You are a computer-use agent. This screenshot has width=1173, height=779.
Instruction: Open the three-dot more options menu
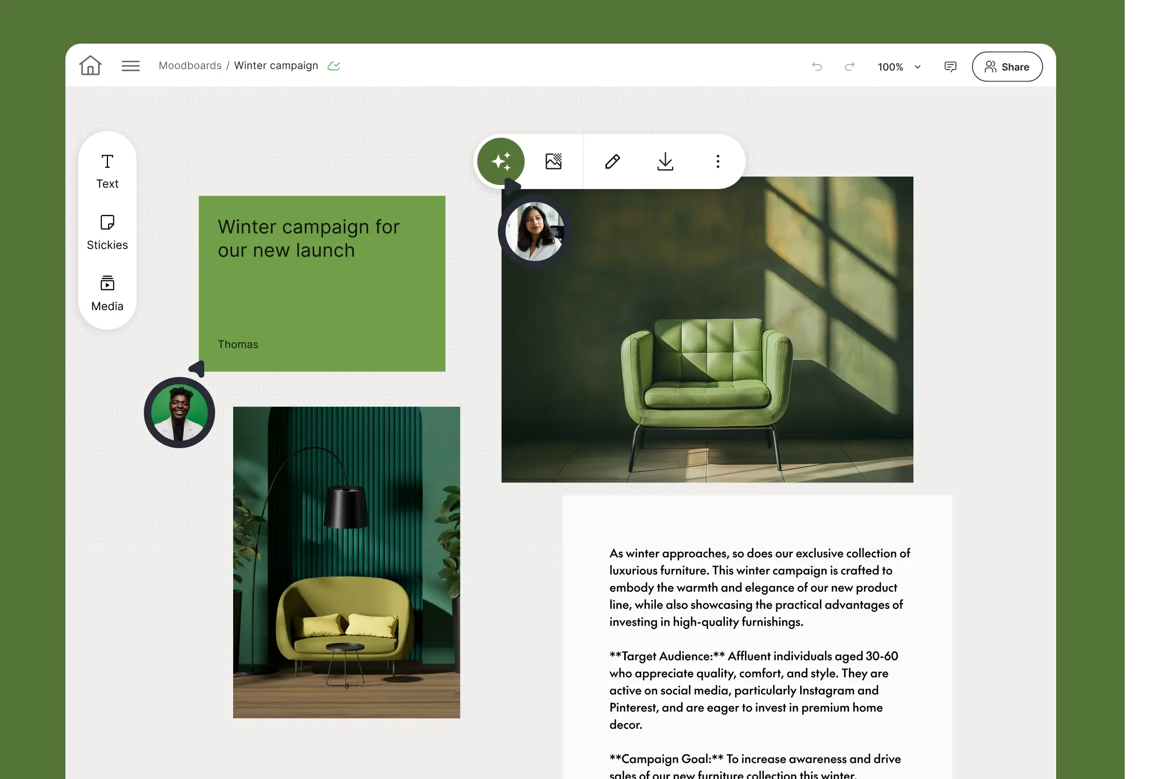pos(718,162)
